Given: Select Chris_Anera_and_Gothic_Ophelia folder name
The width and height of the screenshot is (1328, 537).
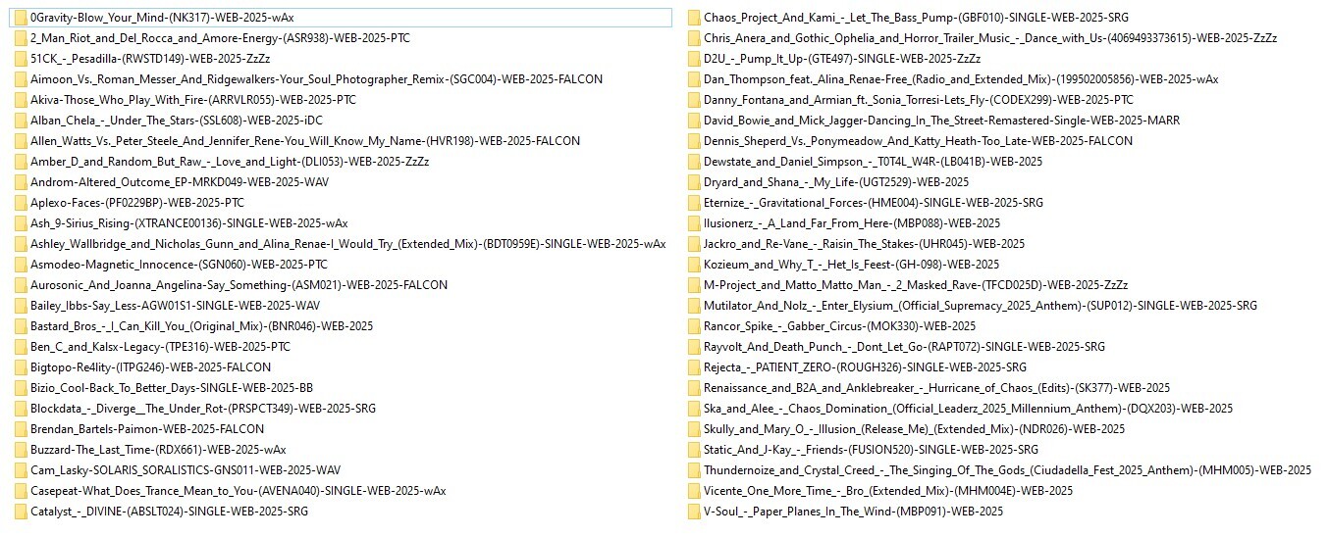Looking at the screenshot, I should click(x=990, y=38).
